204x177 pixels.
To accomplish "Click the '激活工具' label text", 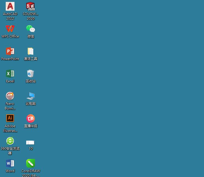I will click(x=31, y=59).
